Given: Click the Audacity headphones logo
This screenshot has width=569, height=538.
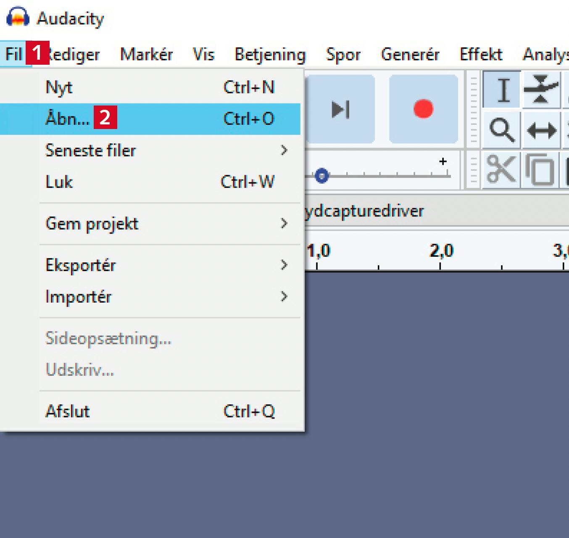Looking at the screenshot, I should pyautogui.click(x=18, y=18).
